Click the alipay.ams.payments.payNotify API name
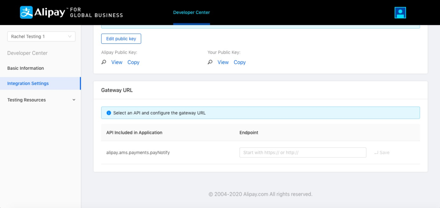 click(138, 153)
